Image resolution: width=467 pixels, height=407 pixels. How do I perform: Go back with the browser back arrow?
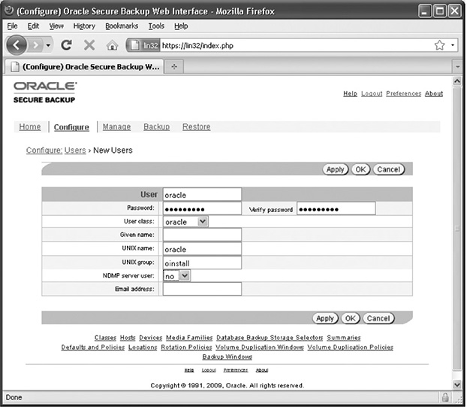pyautogui.click(x=17, y=45)
